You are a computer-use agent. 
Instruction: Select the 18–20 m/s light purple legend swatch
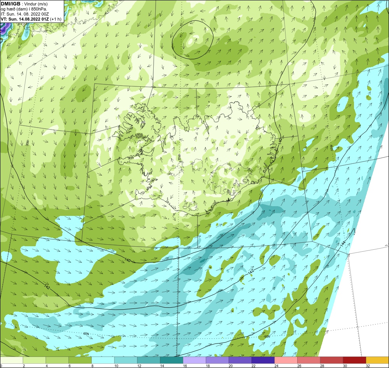[217, 360]
